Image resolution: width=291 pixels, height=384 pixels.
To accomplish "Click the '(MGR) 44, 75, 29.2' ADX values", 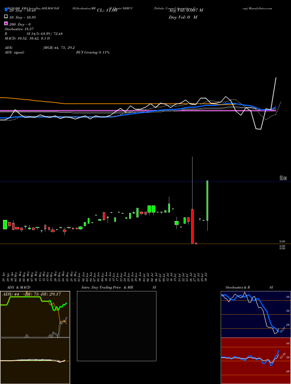I will click(59, 48).
